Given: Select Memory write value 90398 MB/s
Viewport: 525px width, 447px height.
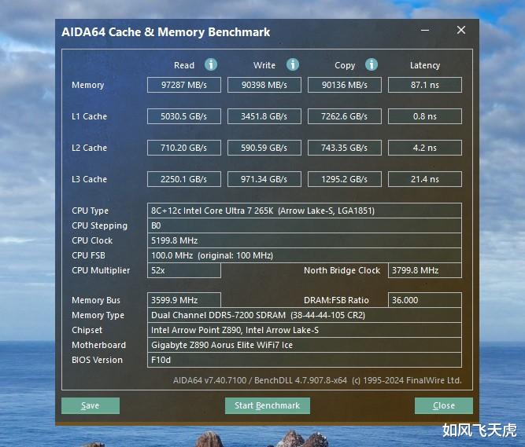Looking at the screenshot, I should (x=264, y=85).
